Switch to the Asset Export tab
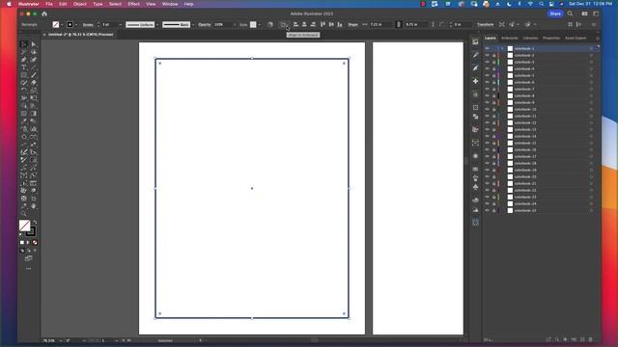618x347 pixels. 576,39
